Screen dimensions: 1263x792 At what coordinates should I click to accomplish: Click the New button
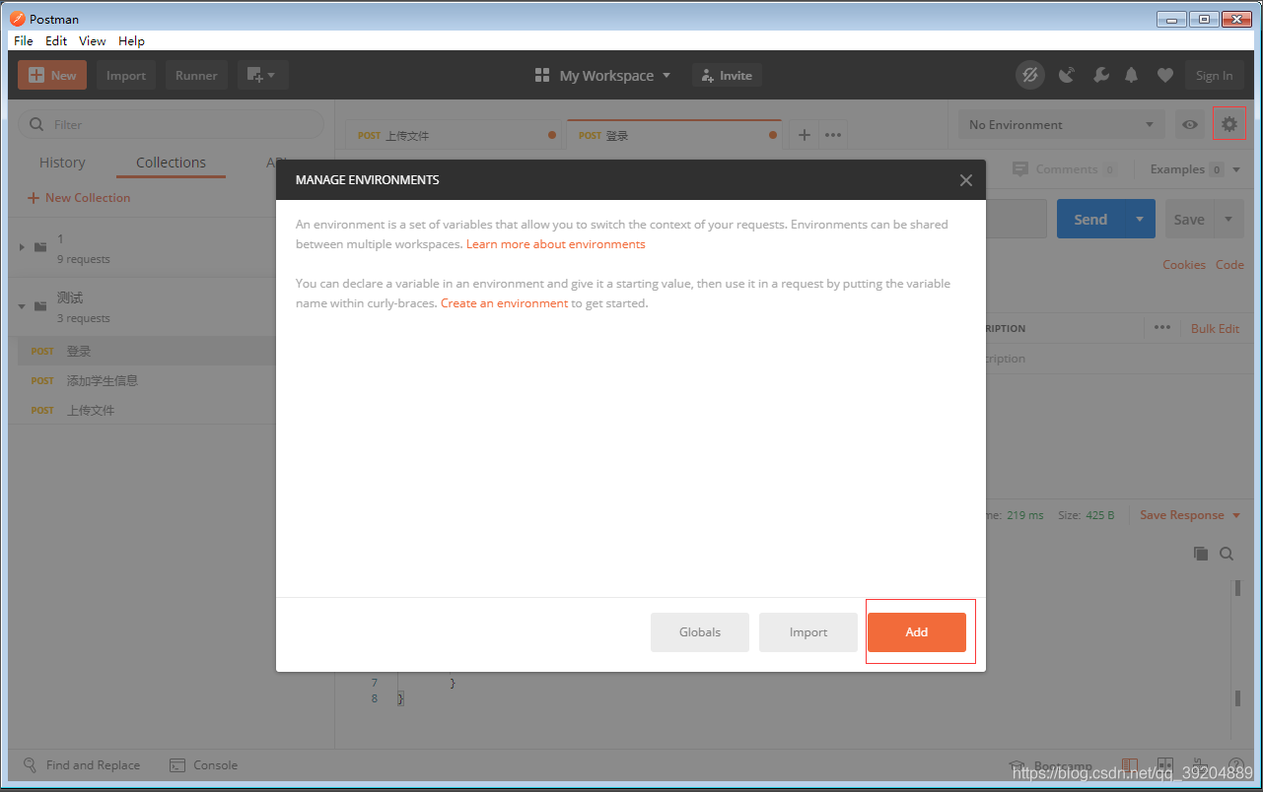[52, 75]
